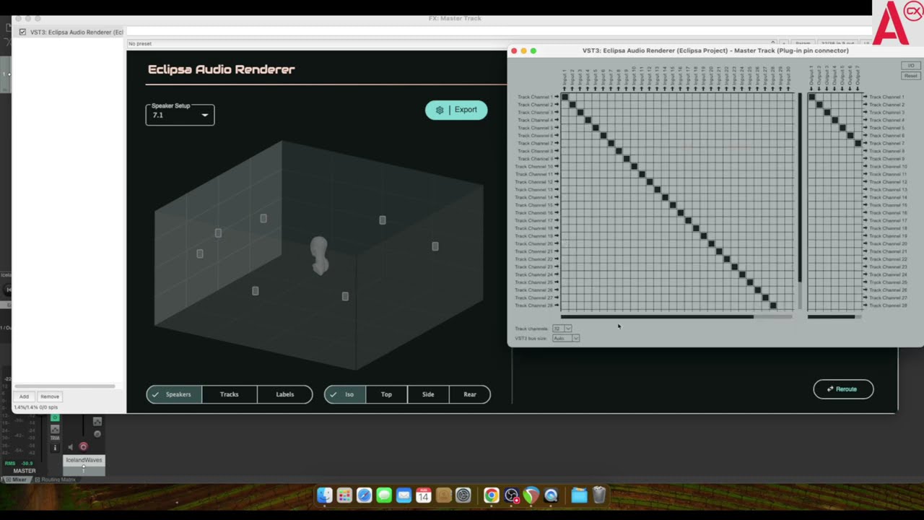The width and height of the screenshot is (924, 520).
Task: Enable the Labels display toggle
Action: (285, 394)
